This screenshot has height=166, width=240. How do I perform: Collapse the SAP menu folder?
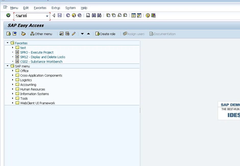click(7, 66)
